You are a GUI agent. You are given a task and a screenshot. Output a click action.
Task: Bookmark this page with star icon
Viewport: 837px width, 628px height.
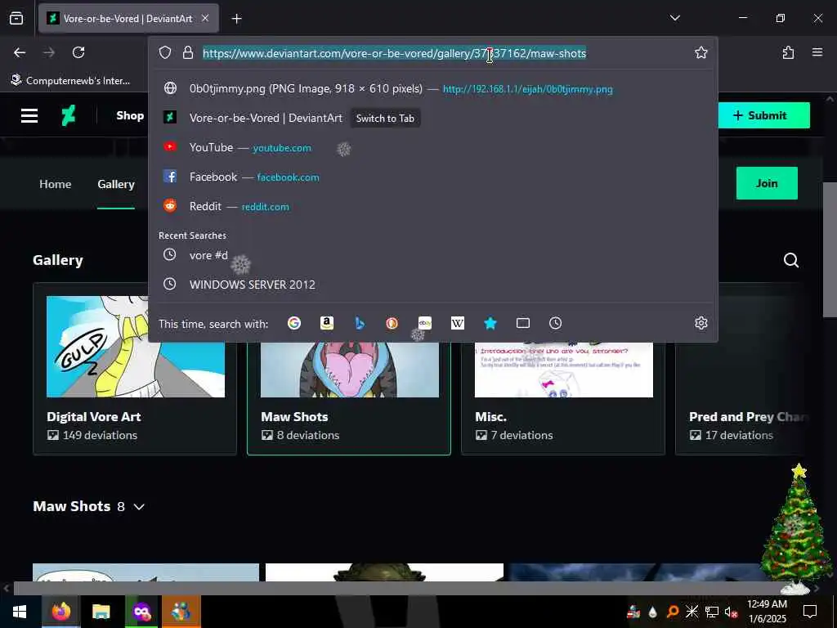click(x=700, y=52)
